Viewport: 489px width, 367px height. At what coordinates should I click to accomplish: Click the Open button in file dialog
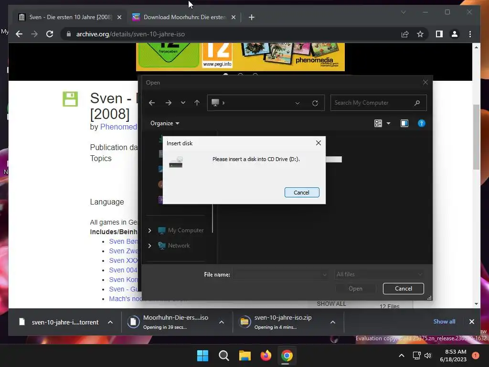(x=355, y=288)
